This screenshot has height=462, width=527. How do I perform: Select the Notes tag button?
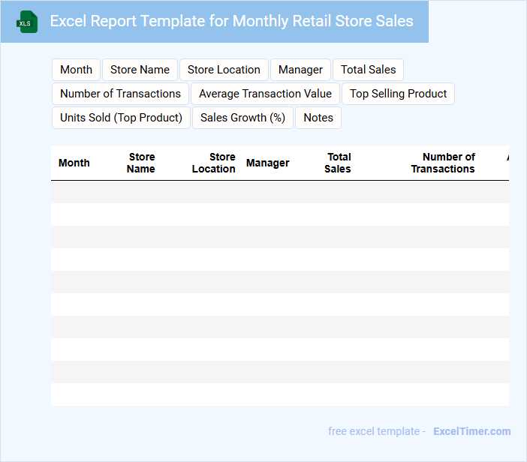[x=318, y=118]
